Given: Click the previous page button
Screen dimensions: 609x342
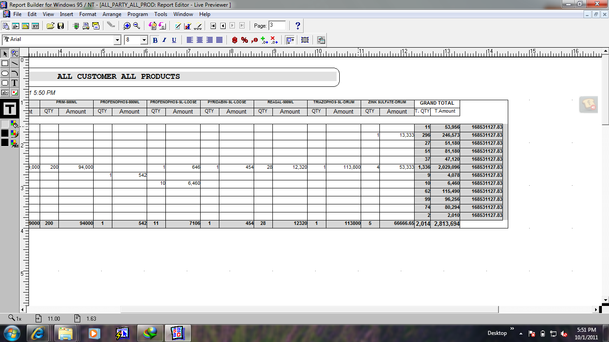Looking at the screenshot, I should [x=223, y=26].
